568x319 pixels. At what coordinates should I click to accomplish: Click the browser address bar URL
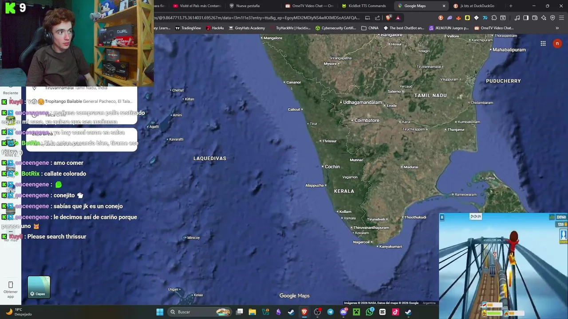tap(256, 18)
